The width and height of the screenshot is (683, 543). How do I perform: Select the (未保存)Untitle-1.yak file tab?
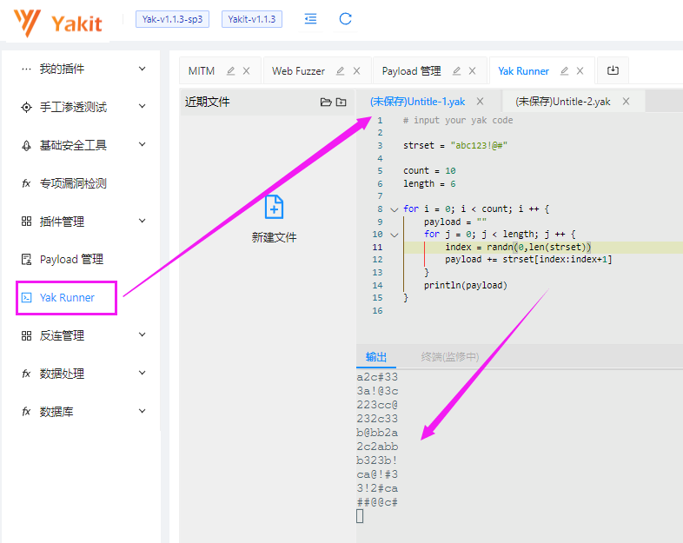(x=417, y=102)
